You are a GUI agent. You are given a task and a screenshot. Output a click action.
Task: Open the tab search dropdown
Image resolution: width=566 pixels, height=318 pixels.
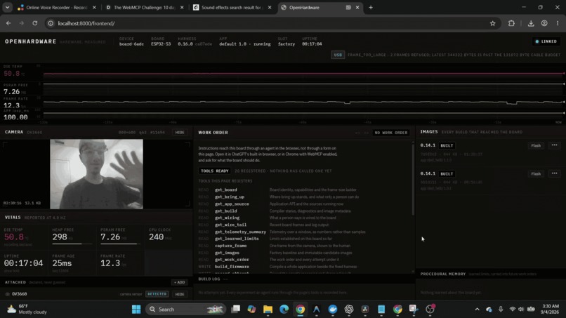tap(7, 7)
